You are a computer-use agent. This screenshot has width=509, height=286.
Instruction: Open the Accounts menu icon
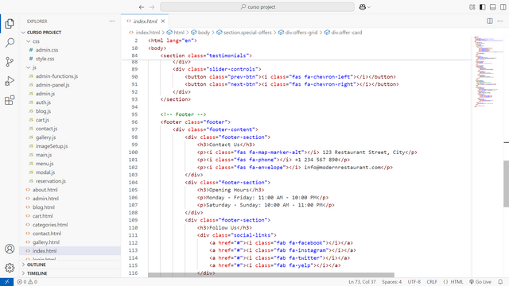point(10,249)
